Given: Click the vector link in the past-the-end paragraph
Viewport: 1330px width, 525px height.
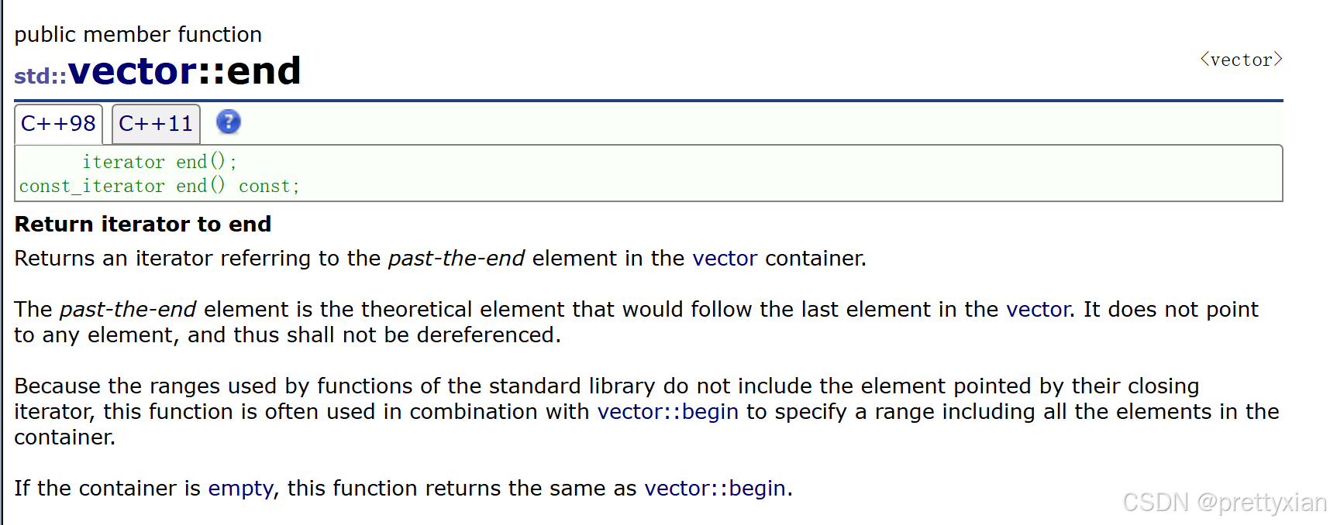Looking at the screenshot, I should tap(1037, 309).
